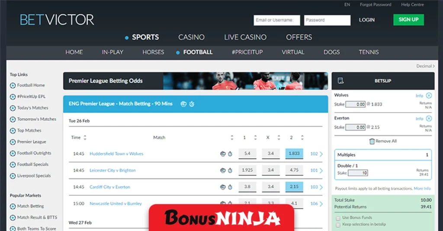Open the Info link for Wolves selection
Image resolution: width=443 pixels, height=231 pixels.
(x=419, y=96)
